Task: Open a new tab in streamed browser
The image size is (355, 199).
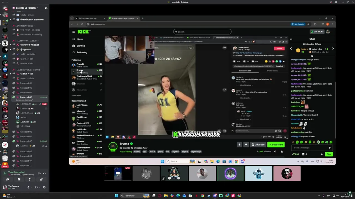Action: (x=143, y=18)
